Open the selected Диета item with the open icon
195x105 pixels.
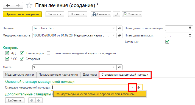pyautogui.click(x=119, y=67)
